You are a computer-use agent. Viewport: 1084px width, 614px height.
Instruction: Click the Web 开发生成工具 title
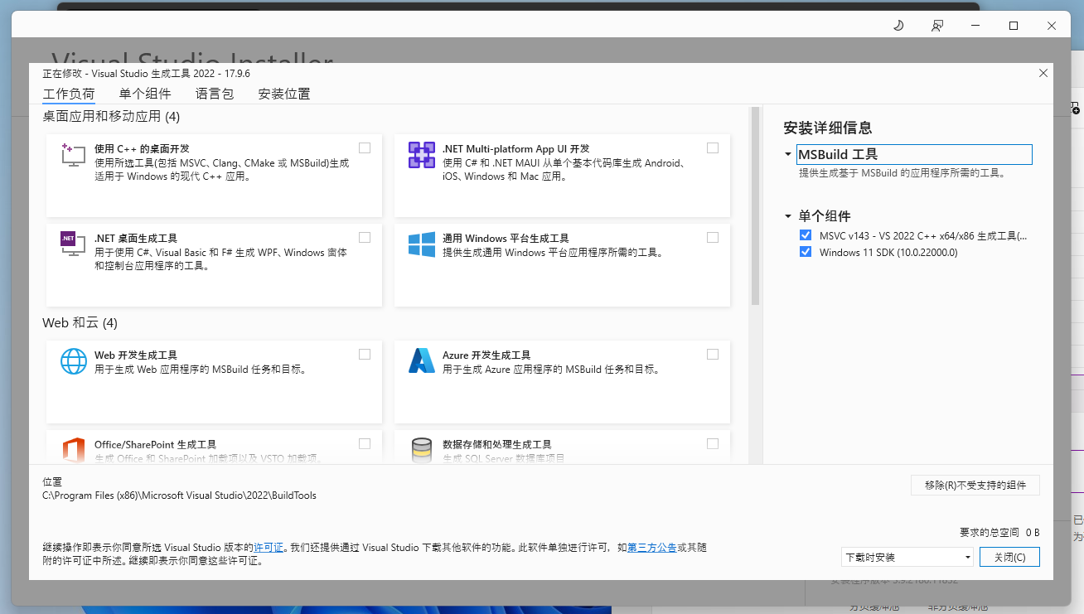coord(136,355)
